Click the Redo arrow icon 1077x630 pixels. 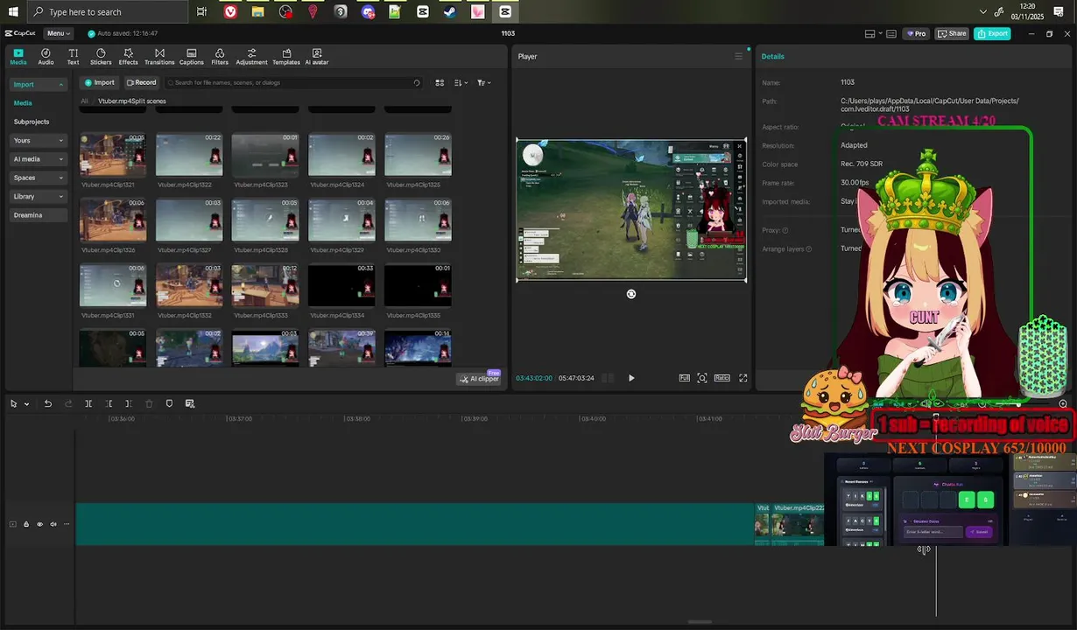(68, 403)
